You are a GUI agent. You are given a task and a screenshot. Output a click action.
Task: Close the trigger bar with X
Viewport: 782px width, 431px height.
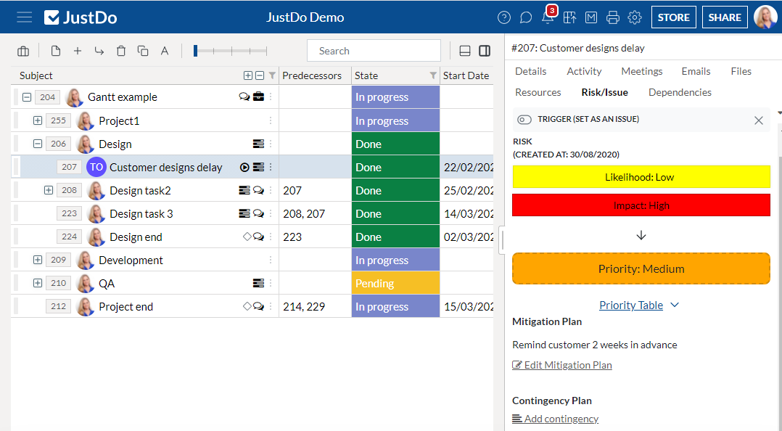click(x=759, y=120)
